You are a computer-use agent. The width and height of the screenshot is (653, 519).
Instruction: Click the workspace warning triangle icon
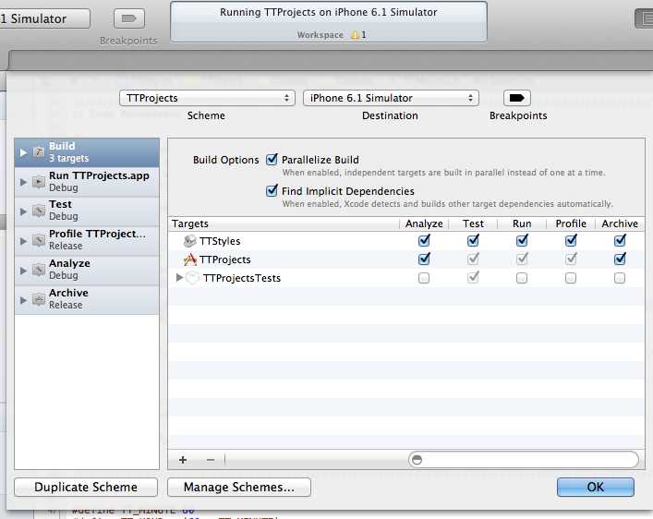click(x=355, y=35)
